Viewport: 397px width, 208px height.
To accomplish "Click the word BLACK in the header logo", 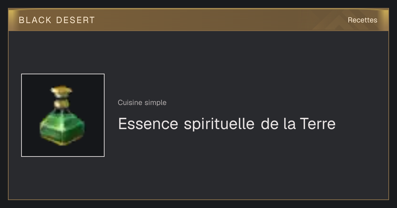I will pos(35,20).
